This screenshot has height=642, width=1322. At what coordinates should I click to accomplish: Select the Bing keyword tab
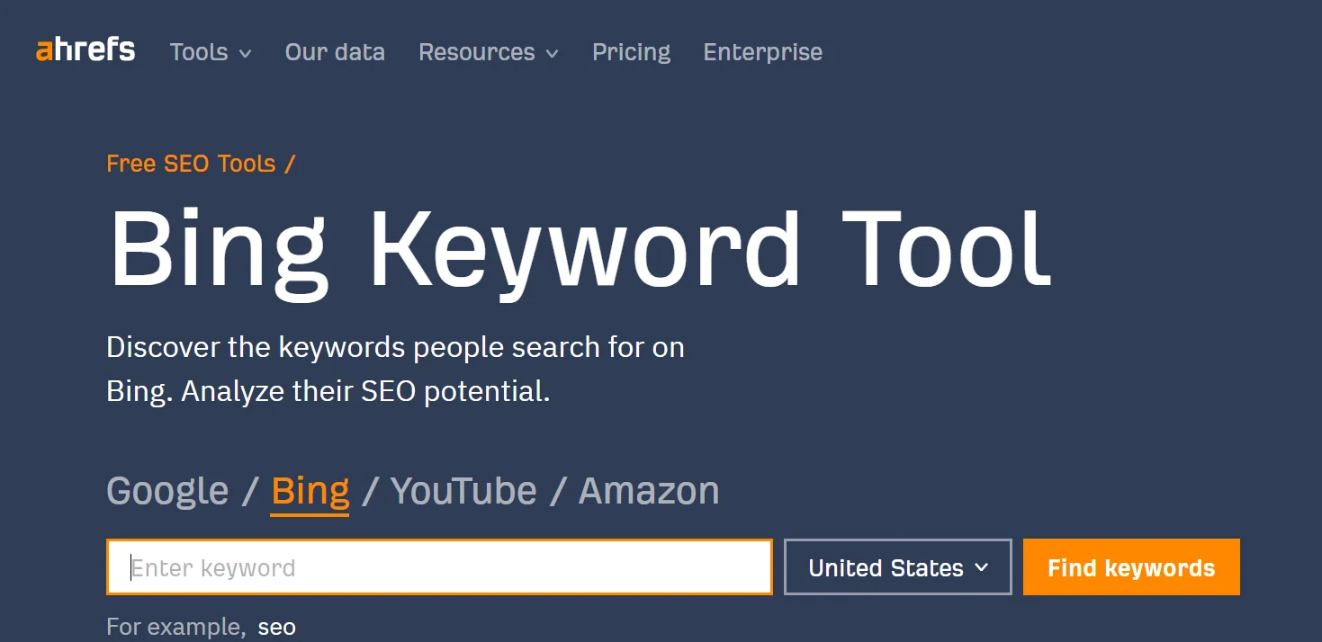click(310, 491)
